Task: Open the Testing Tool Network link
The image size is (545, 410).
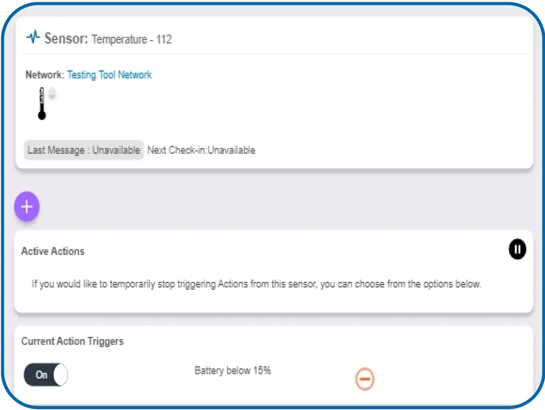Action: pos(109,75)
